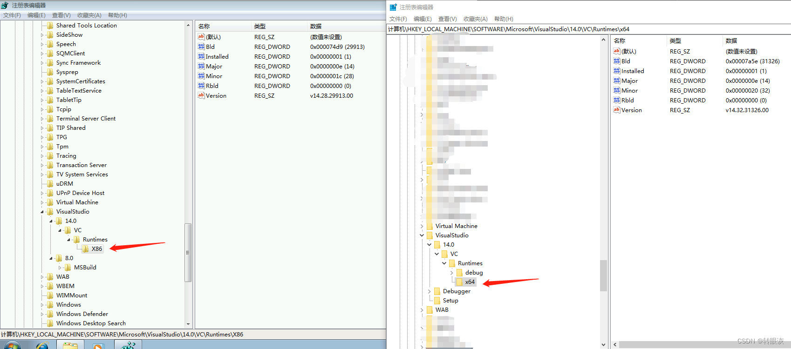Click the Rbld value icon in left window

click(x=201, y=86)
